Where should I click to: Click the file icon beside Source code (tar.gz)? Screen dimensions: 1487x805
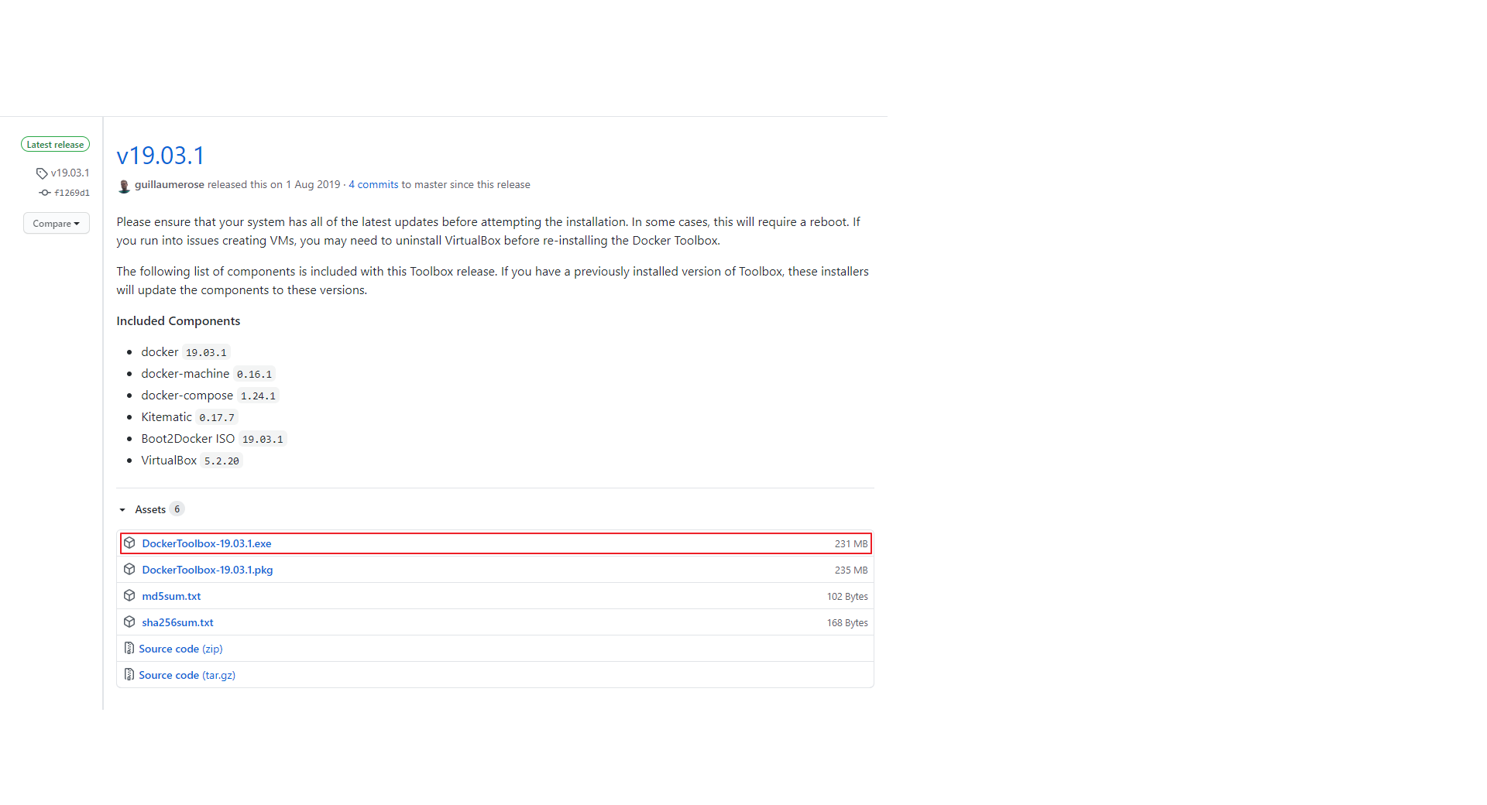coord(129,674)
